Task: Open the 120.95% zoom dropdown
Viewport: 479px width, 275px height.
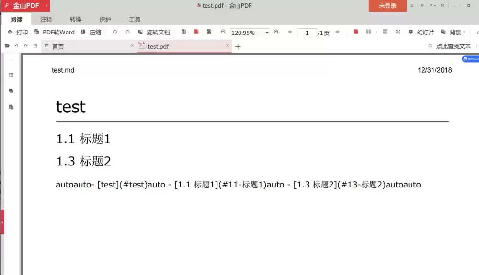Action: point(267,33)
